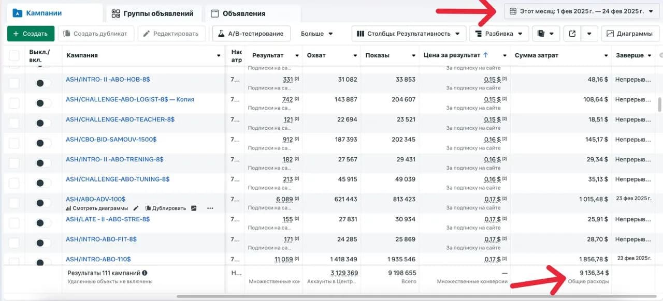Open Результат column header dropdown arrow
The width and height of the screenshot is (663, 301).
(x=297, y=55)
